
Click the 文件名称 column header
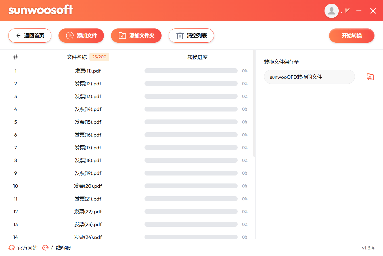click(77, 57)
